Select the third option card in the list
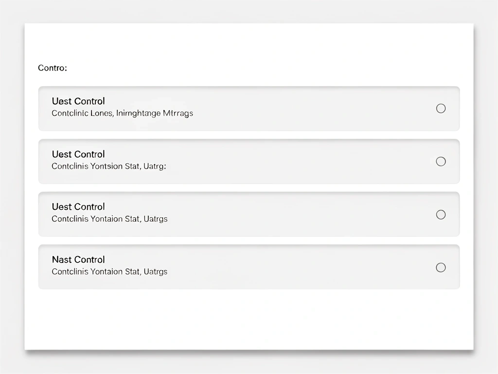The height and width of the screenshot is (374, 498). [249, 214]
